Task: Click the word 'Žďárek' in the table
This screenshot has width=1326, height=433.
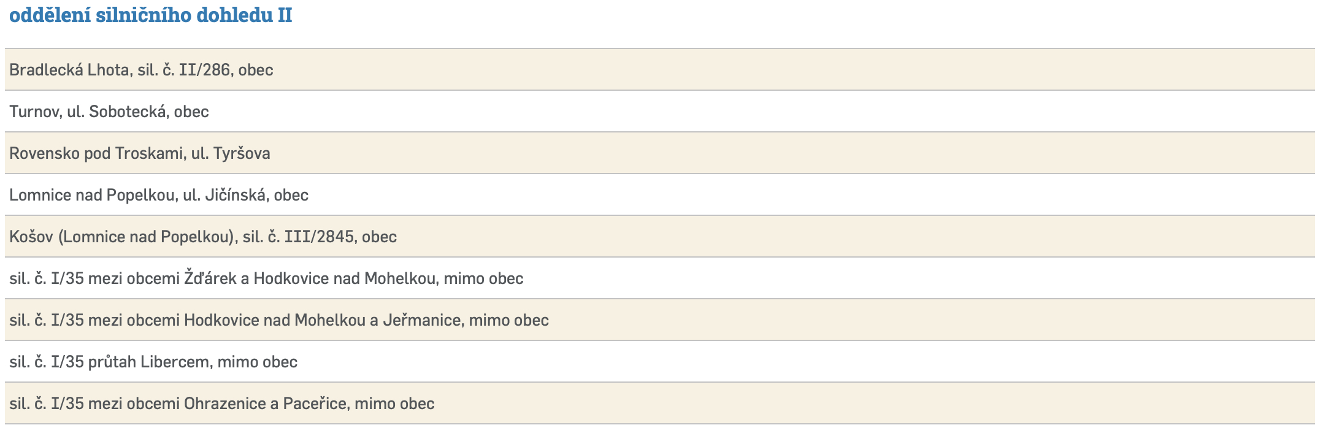Action: 210,278
